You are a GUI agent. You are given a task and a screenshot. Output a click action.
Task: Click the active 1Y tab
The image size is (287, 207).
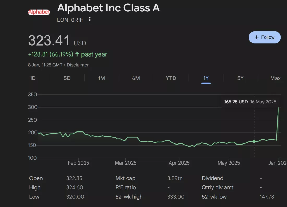(206, 78)
